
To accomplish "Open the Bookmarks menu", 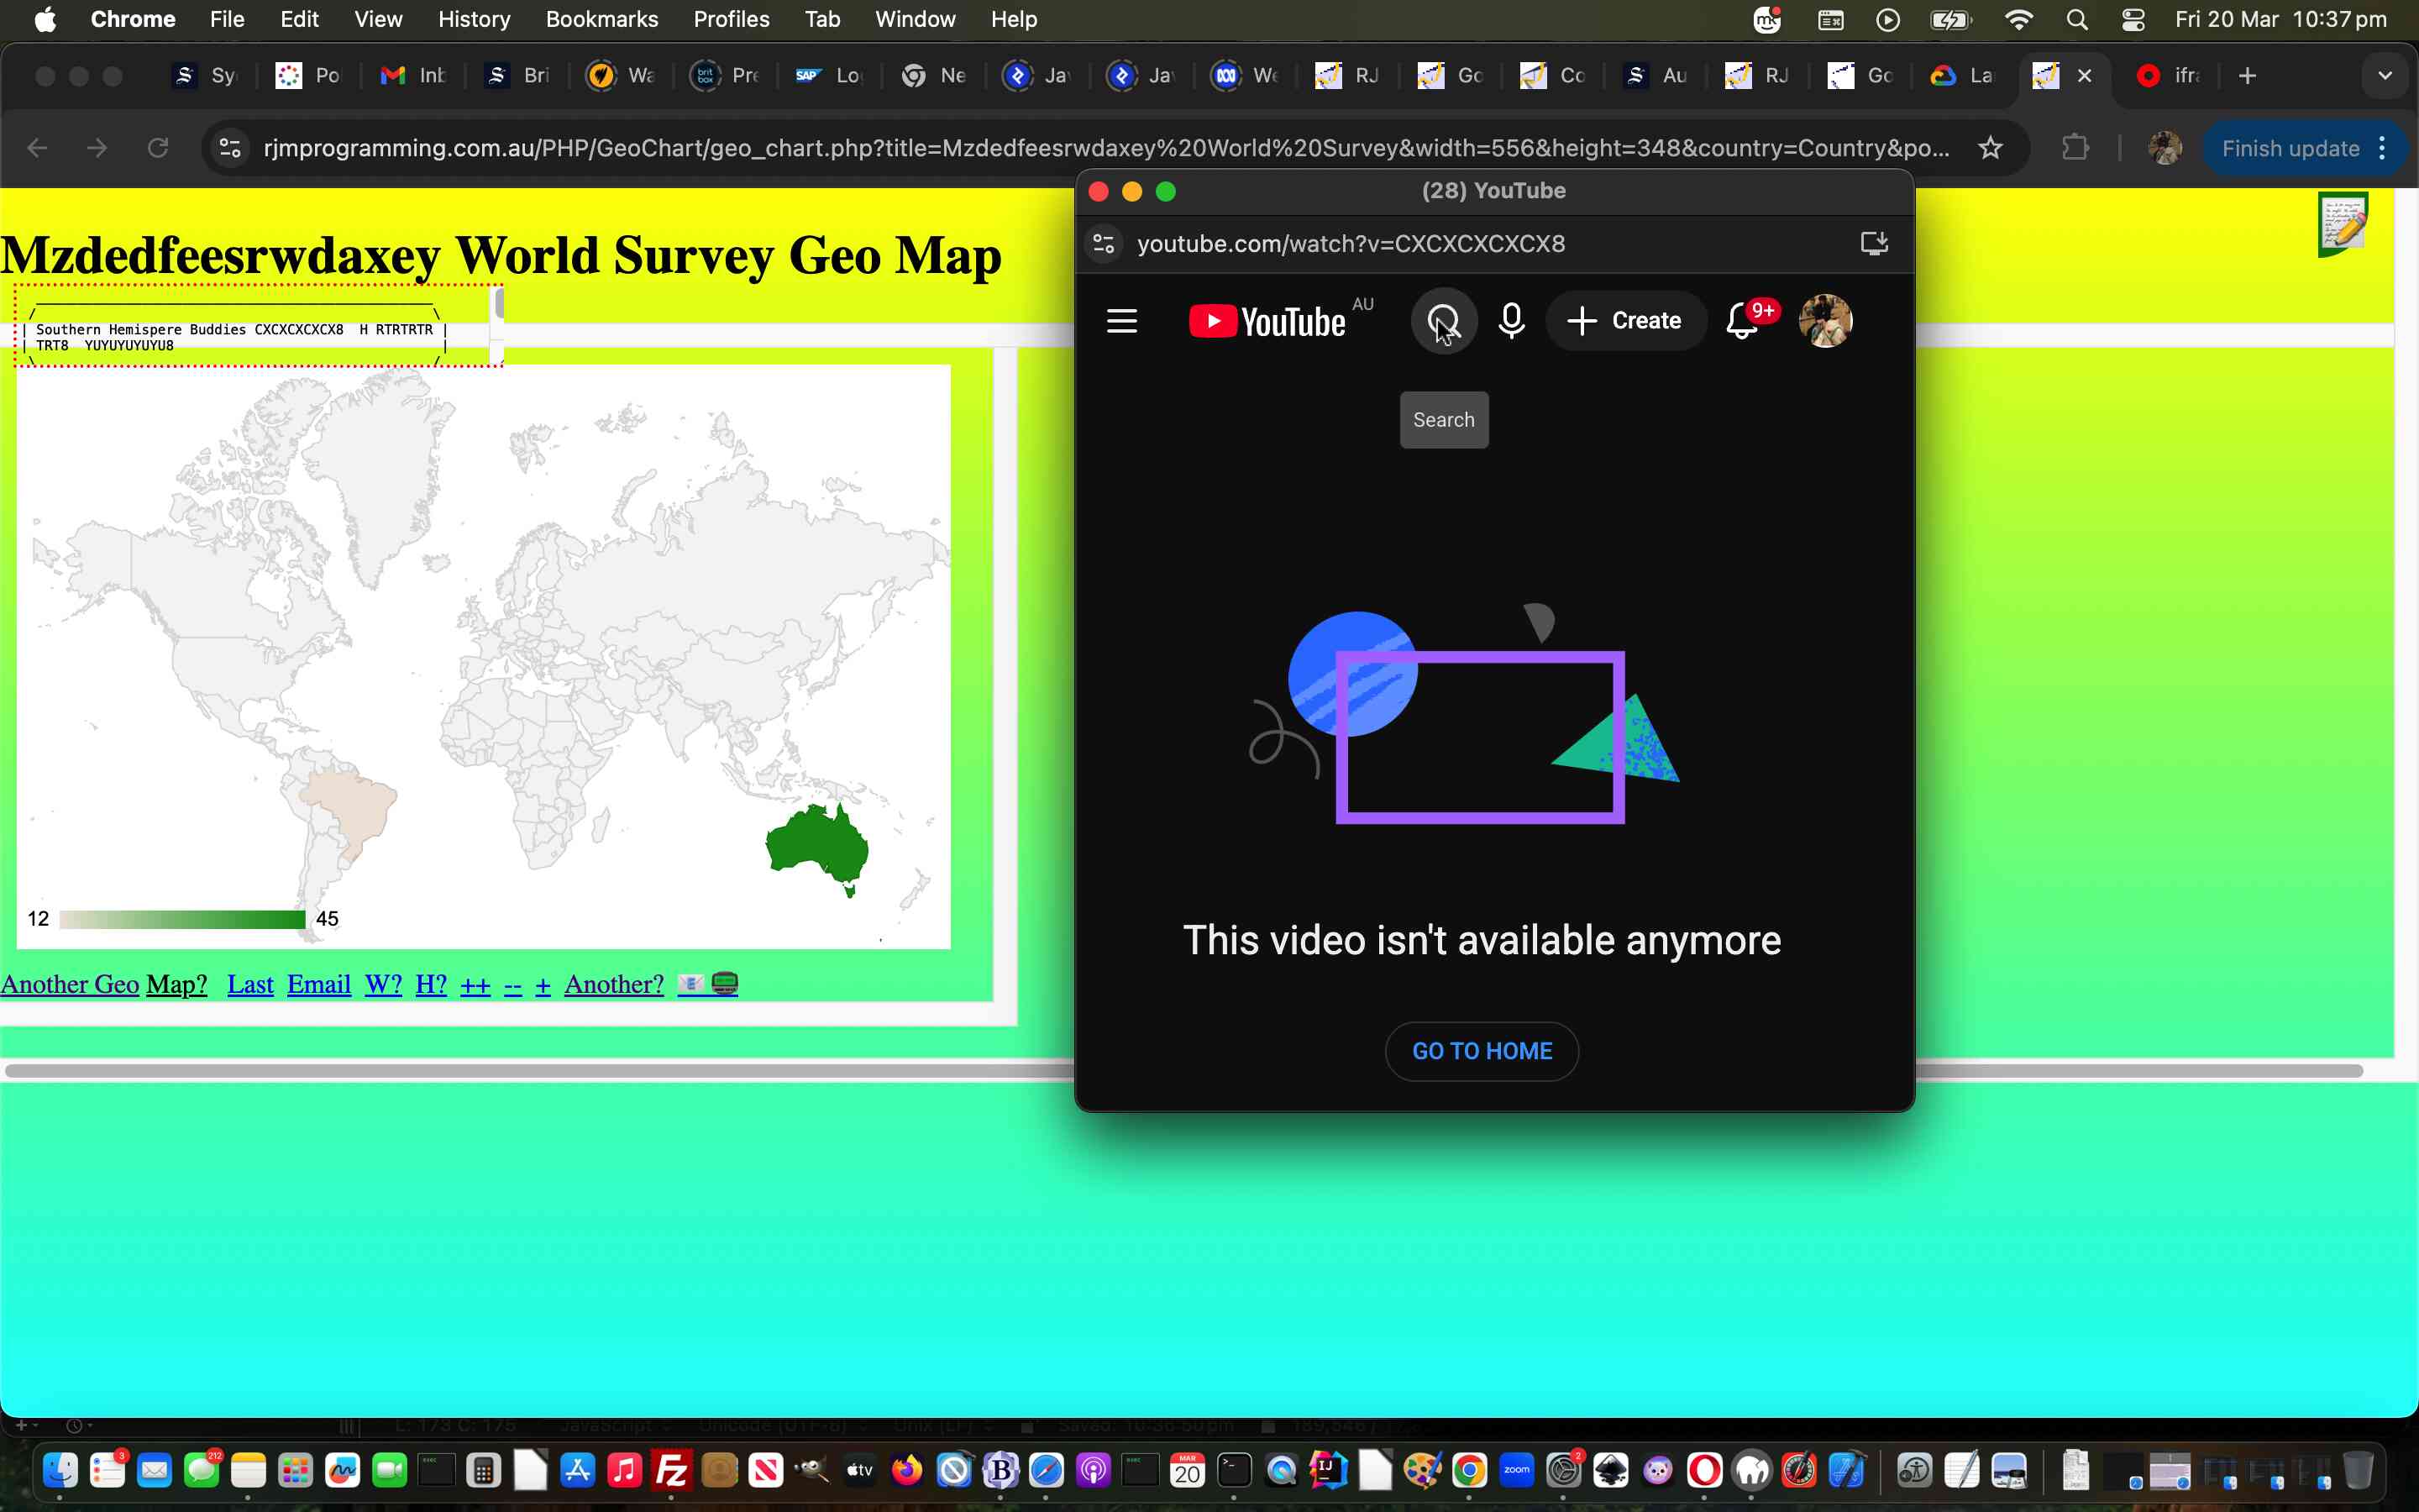I will point(601,19).
